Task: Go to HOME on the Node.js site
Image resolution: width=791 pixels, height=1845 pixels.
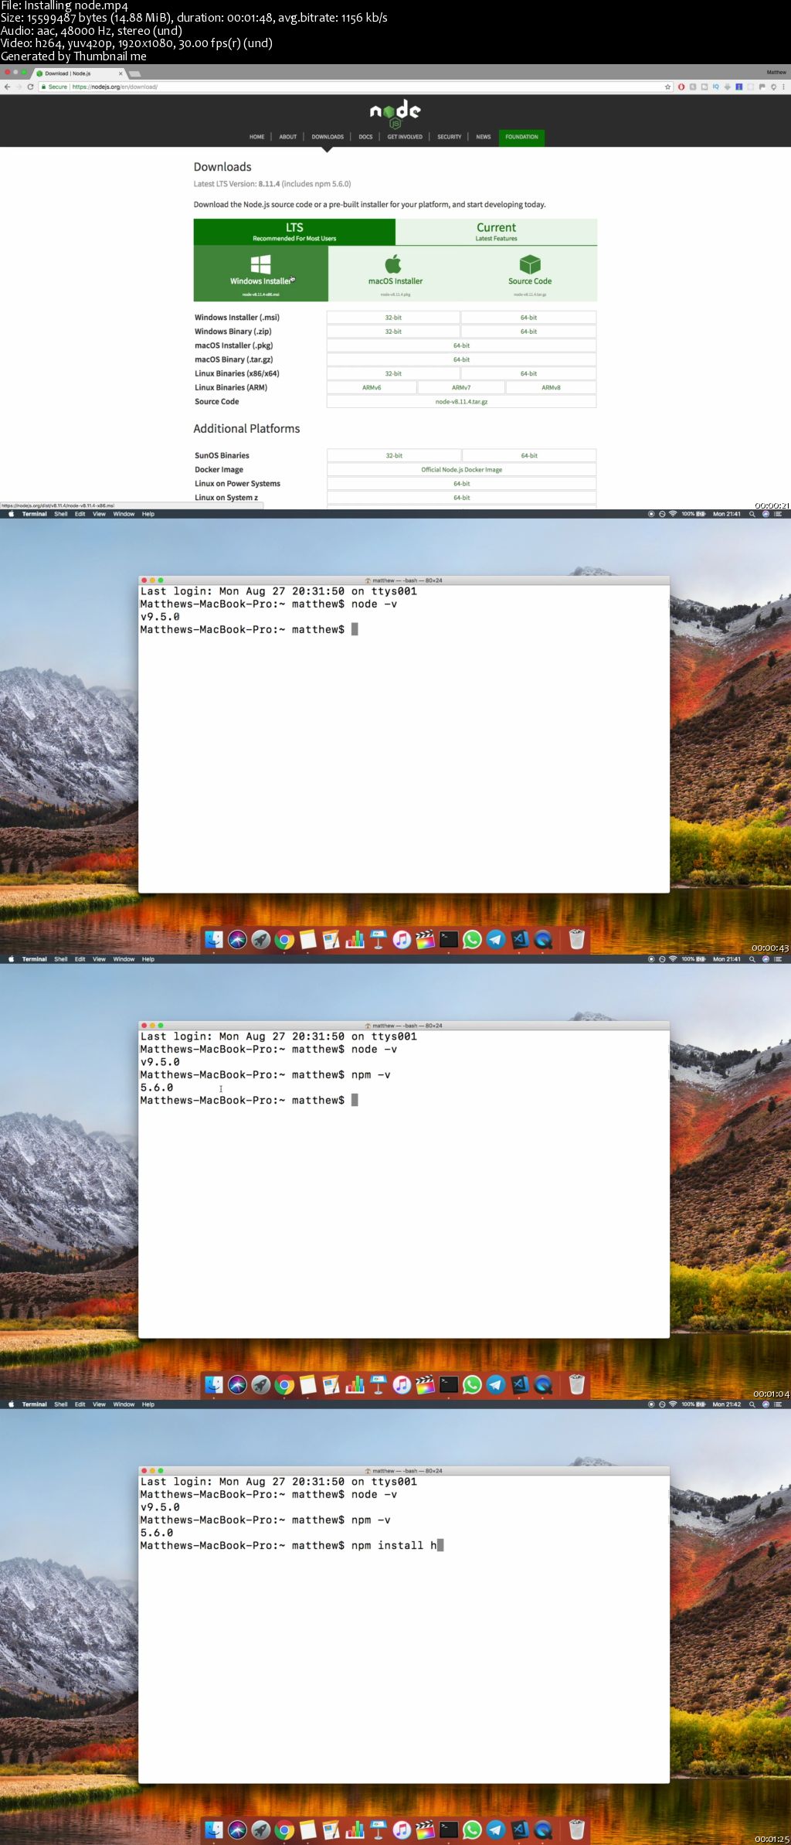Action: point(256,137)
